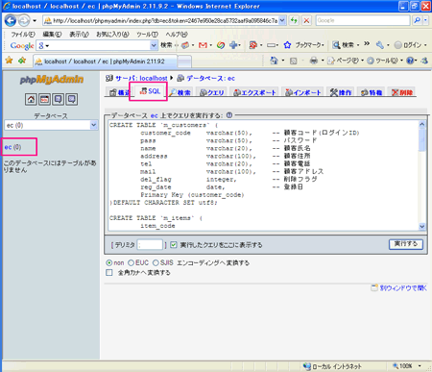This screenshot has height=372, width=432.
Task: Switch to the Import tab
Action: (x=303, y=92)
